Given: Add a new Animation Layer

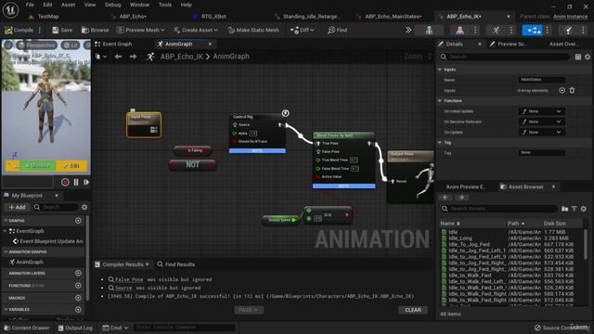Looking at the screenshot, I should tap(78, 273).
